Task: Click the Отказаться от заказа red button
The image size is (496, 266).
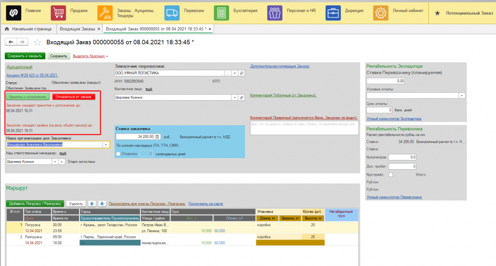Action: (x=74, y=97)
